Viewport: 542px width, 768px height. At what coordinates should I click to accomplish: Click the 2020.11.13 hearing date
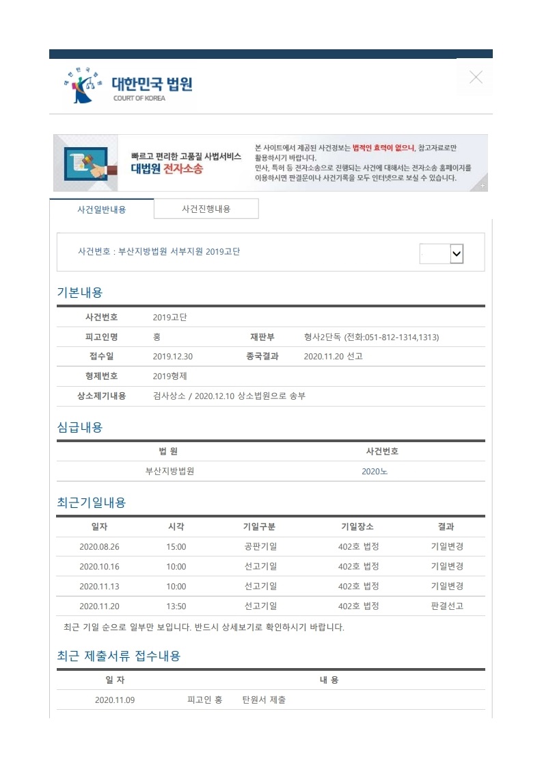[x=99, y=587]
